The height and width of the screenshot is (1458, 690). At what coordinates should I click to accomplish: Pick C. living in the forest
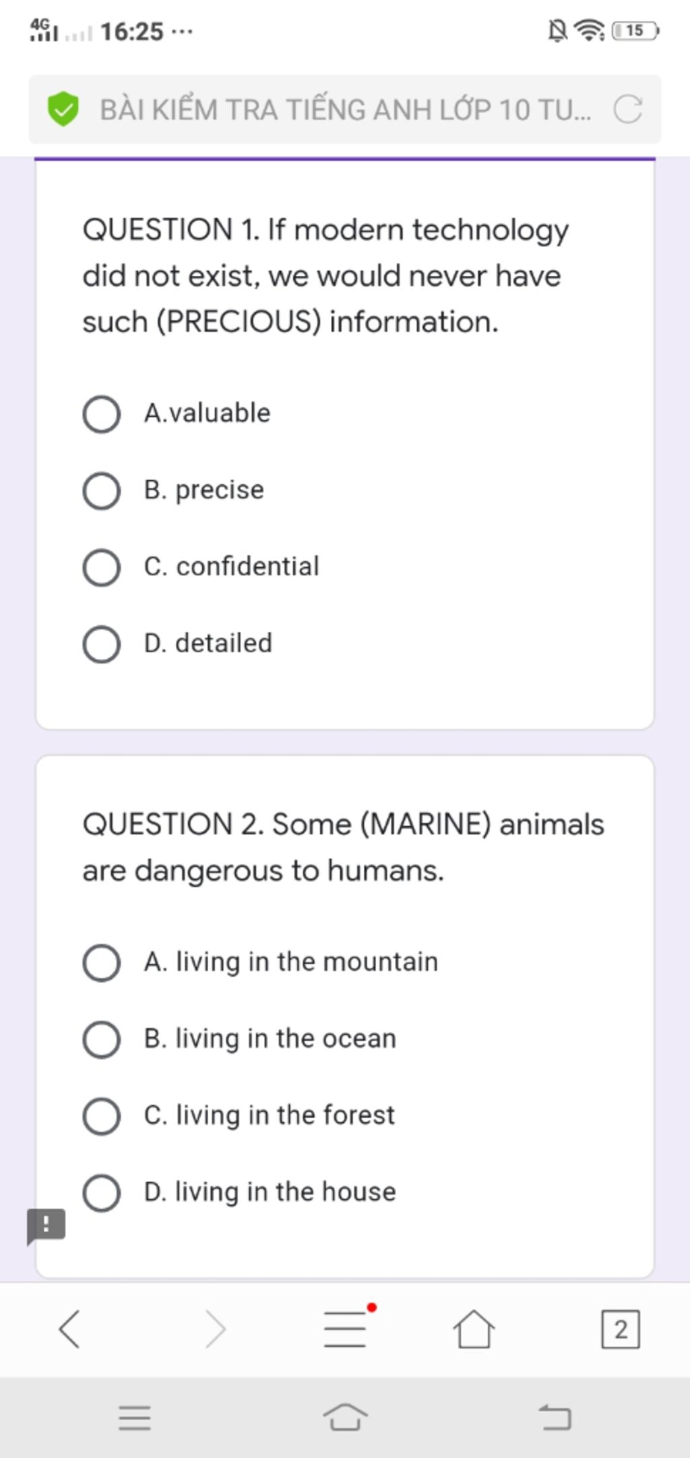coord(239,1116)
